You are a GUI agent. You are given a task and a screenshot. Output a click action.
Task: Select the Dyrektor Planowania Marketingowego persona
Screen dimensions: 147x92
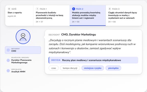pos(23,60)
